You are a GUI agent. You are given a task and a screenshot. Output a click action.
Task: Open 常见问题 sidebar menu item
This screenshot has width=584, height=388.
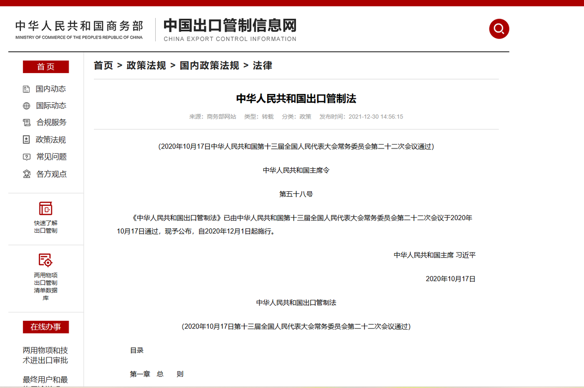pos(51,157)
